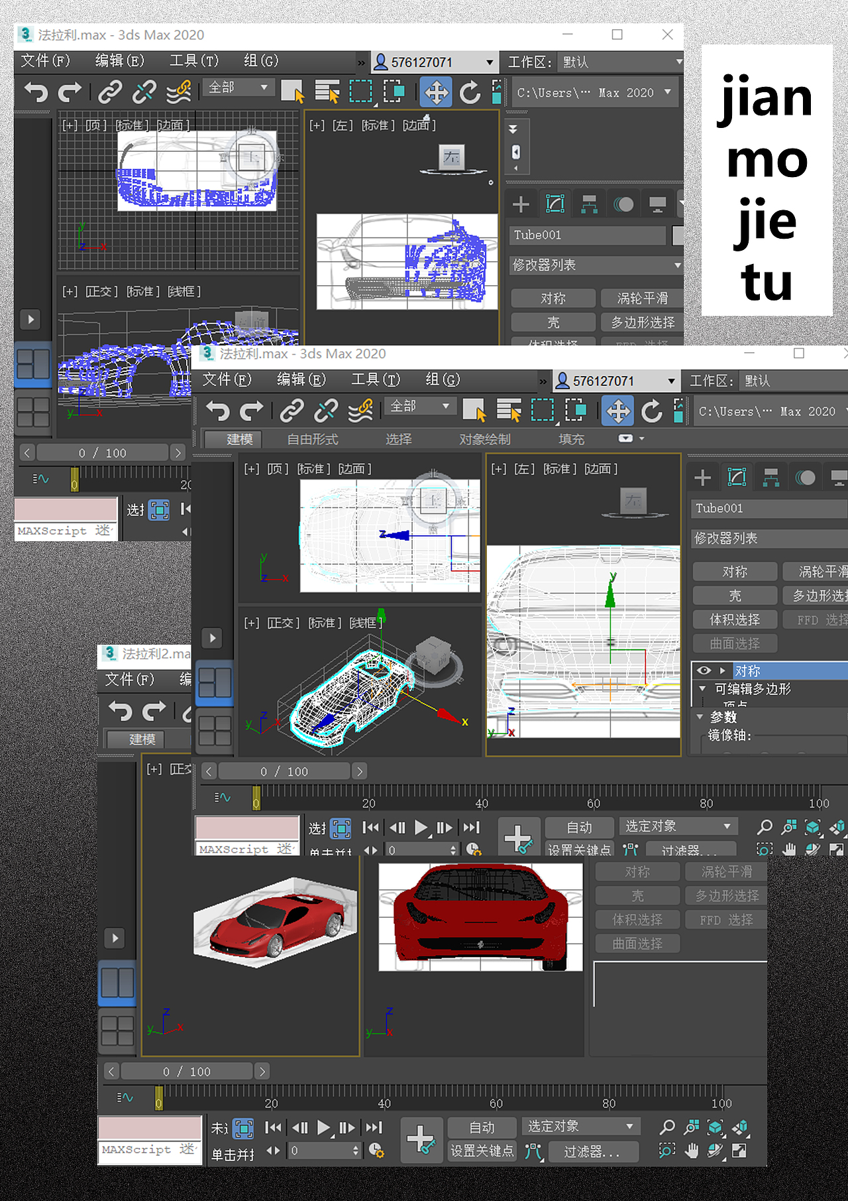Click the 0 / 100 time slider in the top-left window
848x1201 pixels.
102,452
